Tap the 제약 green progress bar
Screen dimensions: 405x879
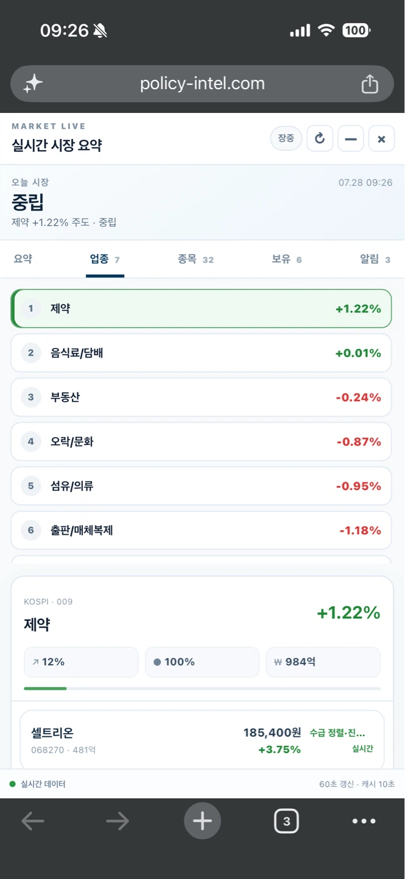(x=45, y=689)
